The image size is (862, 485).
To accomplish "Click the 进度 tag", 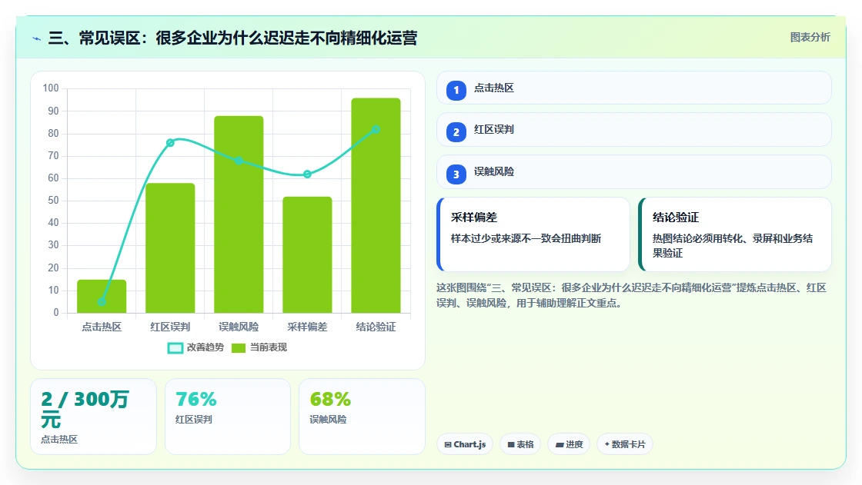I will 569,444.
